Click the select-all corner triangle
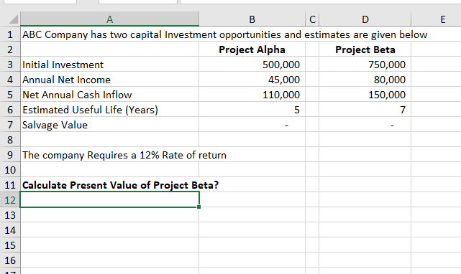The width and height of the screenshot is (461, 274). [13, 19]
